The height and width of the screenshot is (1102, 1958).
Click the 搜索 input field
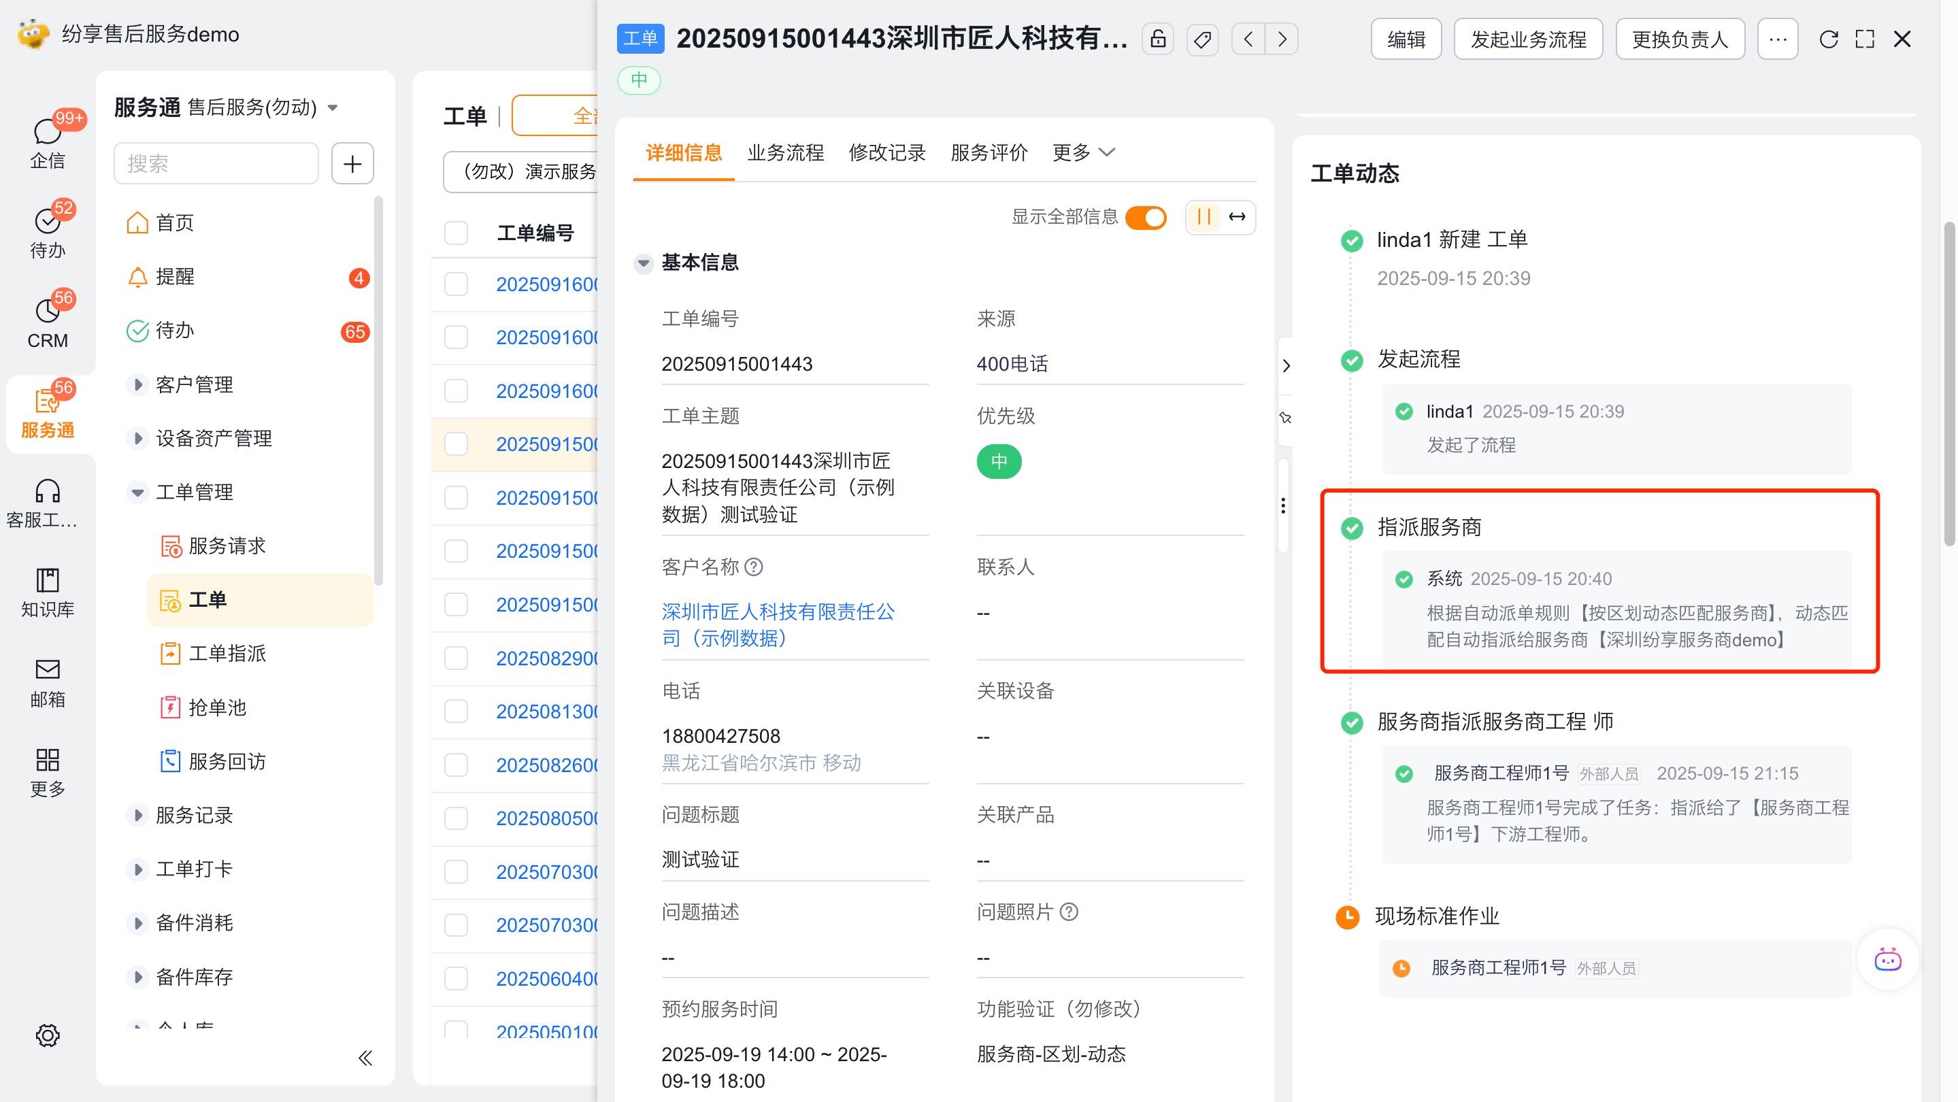(216, 163)
